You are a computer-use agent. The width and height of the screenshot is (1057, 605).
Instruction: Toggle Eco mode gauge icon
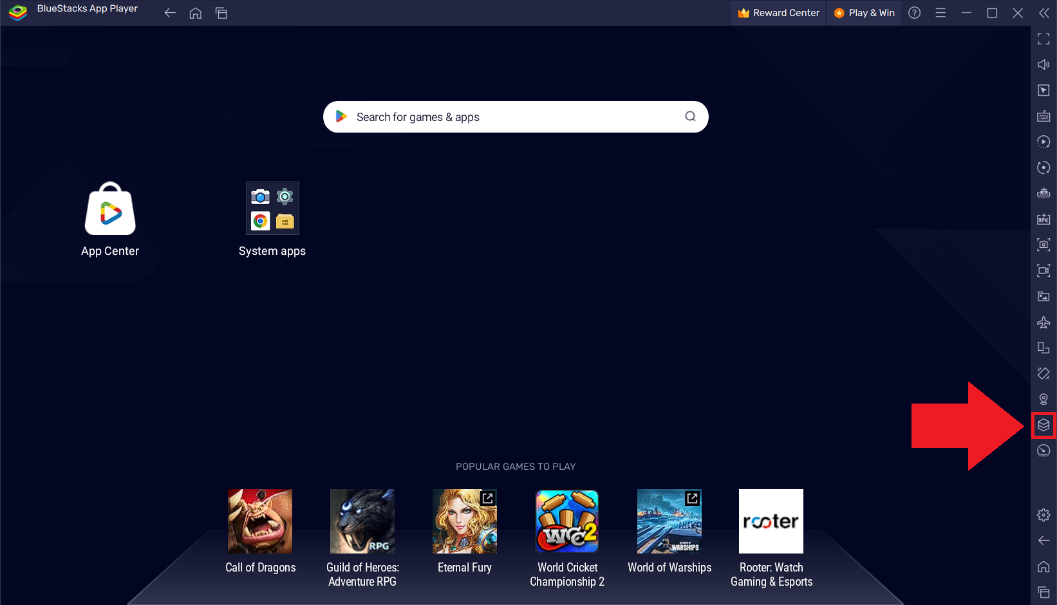(1043, 451)
